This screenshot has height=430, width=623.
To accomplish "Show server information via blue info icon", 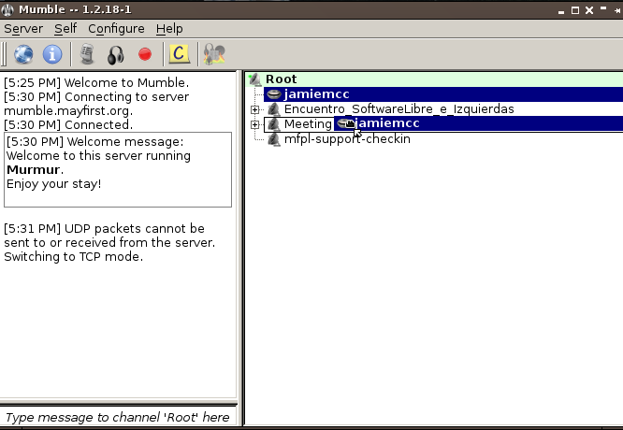I will 52,54.
